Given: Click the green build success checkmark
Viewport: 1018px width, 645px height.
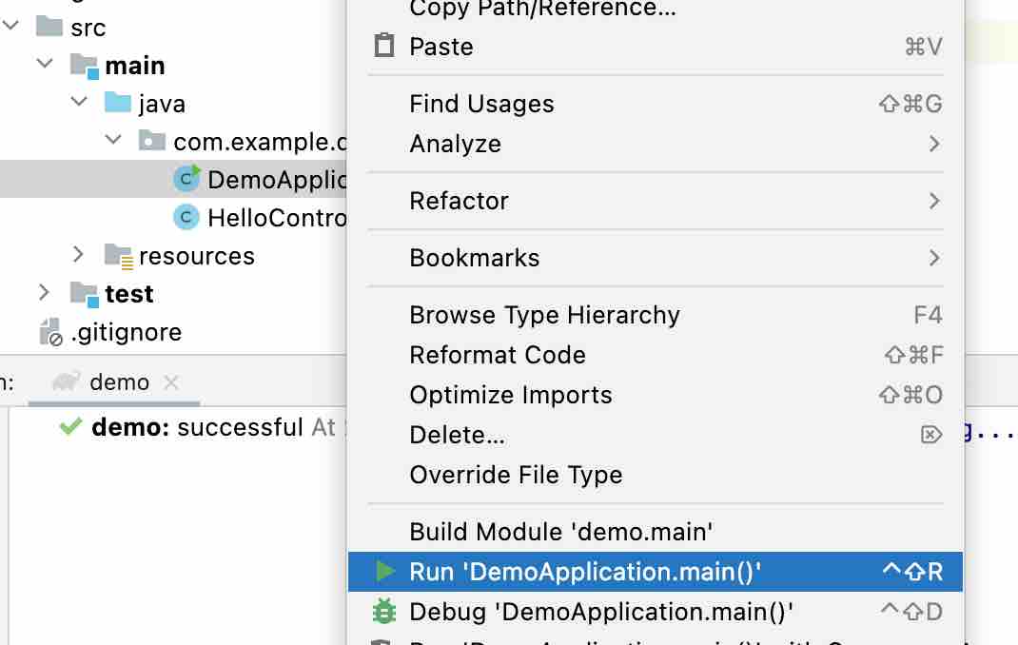Looking at the screenshot, I should point(70,426).
